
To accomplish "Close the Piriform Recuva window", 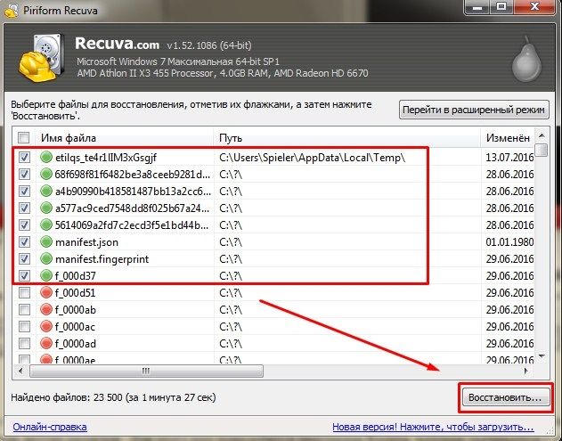I will click(534, 7).
